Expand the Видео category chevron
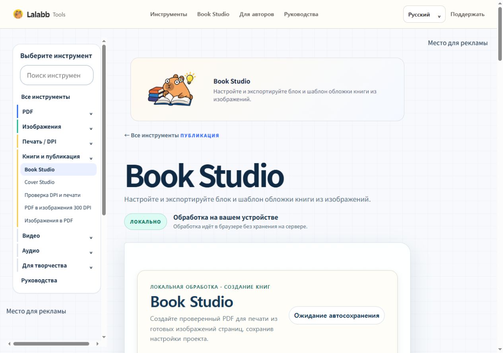The width and height of the screenshot is (503, 353). (x=91, y=238)
